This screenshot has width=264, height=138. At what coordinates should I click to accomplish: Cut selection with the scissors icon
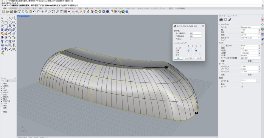point(23,12)
